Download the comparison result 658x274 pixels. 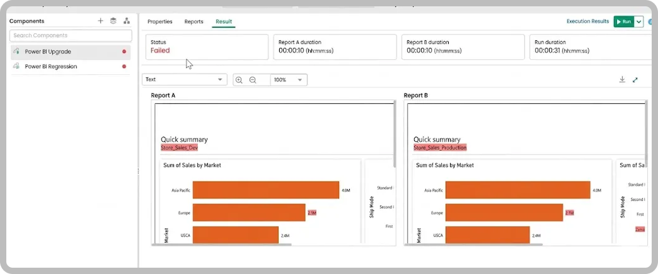(x=622, y=79)
